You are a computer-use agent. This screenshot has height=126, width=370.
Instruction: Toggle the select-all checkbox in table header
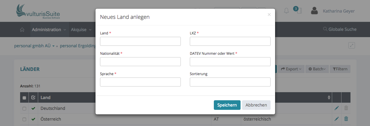click(x=24, y=98)
